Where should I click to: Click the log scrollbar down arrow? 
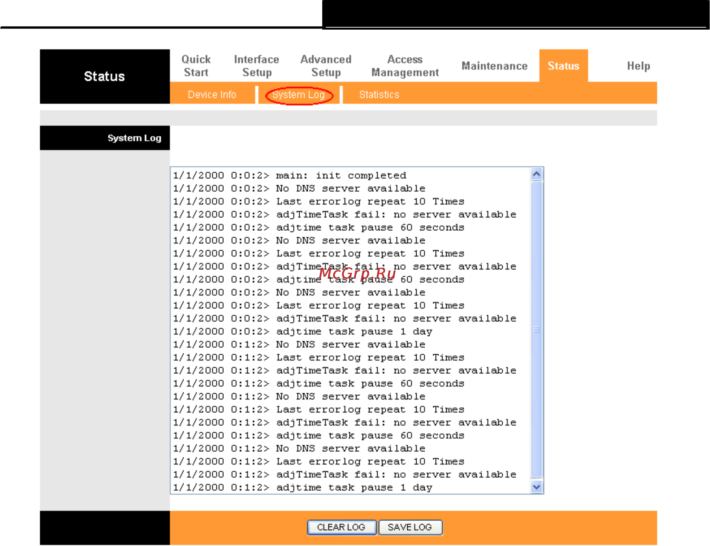(537, 487)
